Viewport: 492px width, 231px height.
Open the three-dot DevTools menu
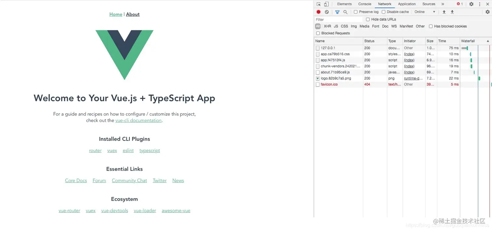pyautogui.click(x=480, y=4)
